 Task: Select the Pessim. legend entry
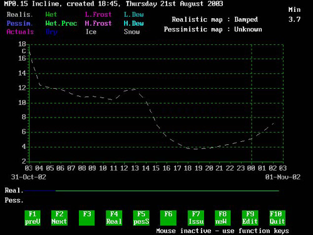click(19, 23)
